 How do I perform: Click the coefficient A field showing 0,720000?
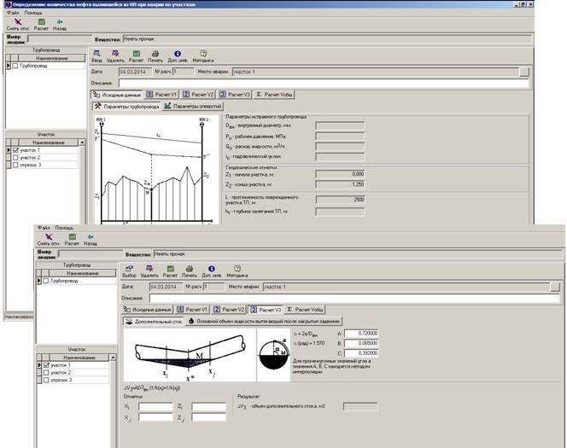point(362,334)
